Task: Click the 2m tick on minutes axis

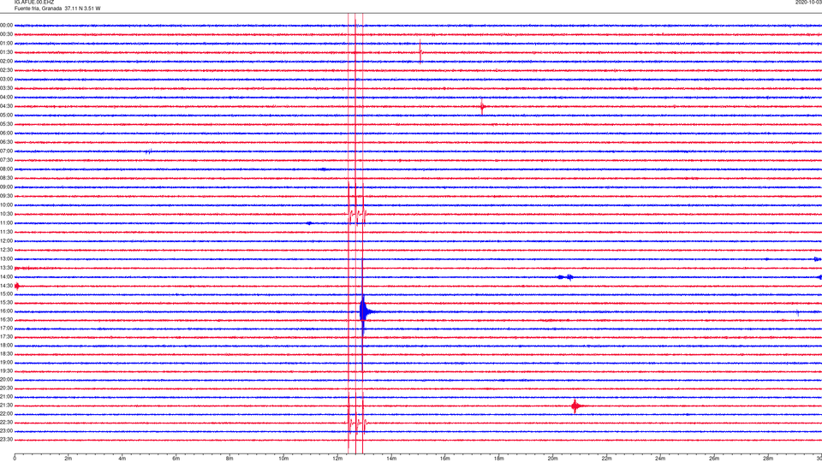Action: tap(68, 459)
